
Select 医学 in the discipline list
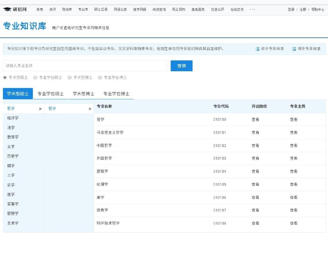11,195
